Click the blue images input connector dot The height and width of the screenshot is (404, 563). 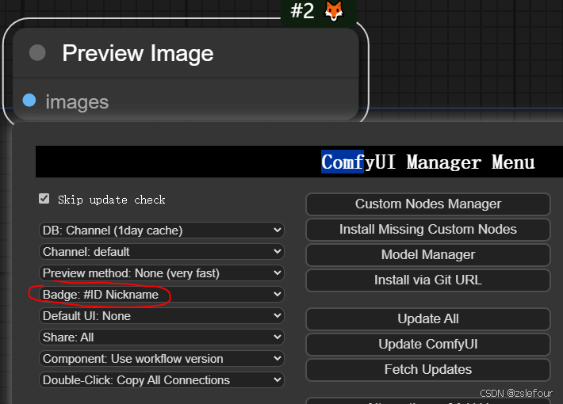[x=29, y=101]
